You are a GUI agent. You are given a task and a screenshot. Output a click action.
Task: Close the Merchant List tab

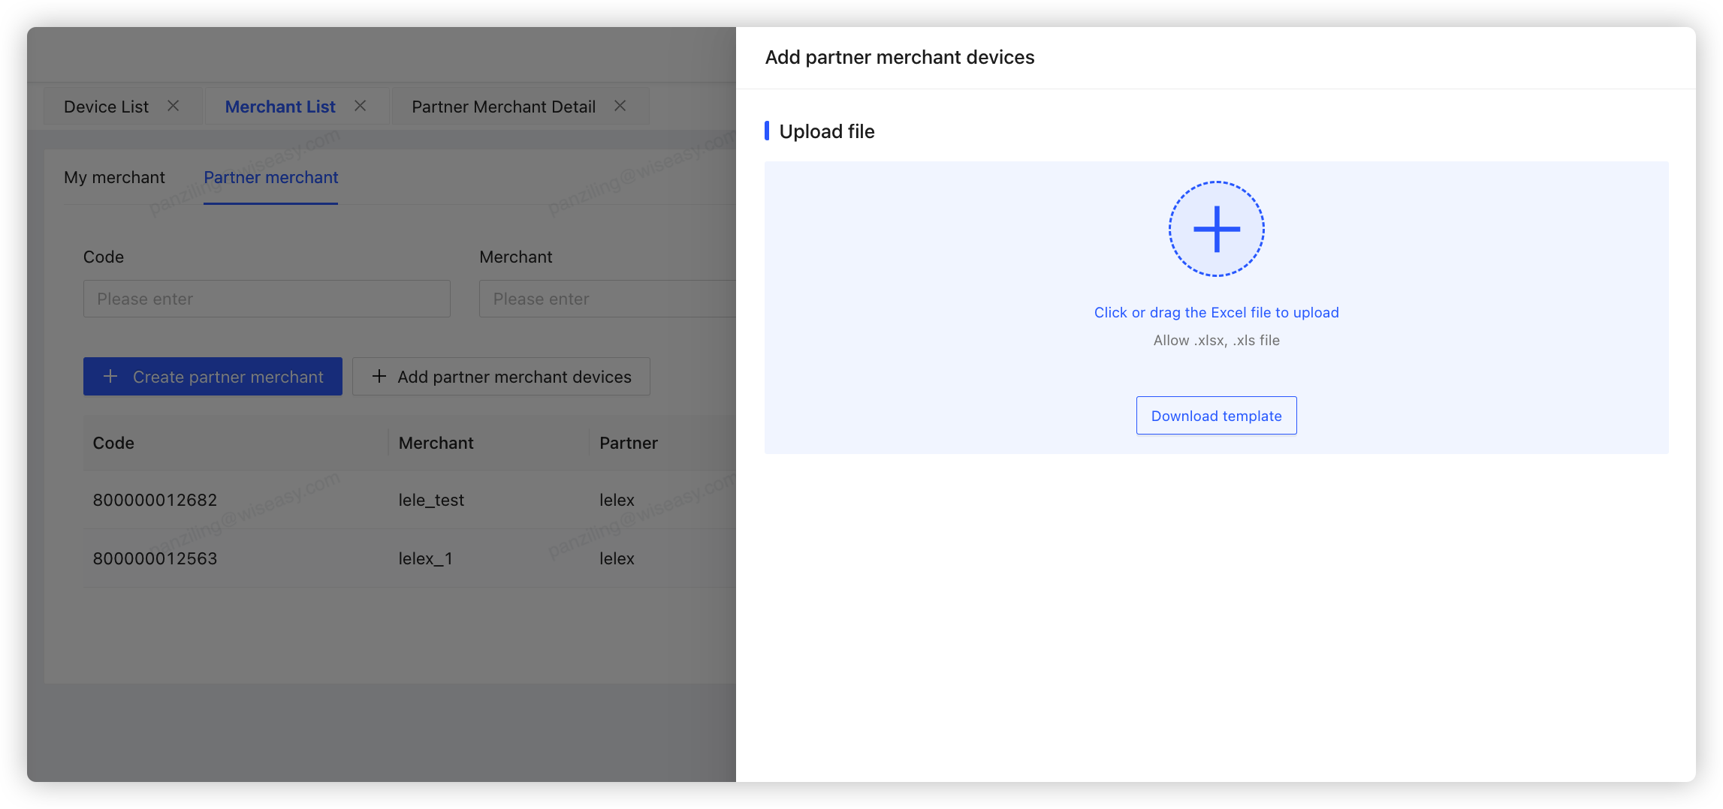(x=361, y=106)
